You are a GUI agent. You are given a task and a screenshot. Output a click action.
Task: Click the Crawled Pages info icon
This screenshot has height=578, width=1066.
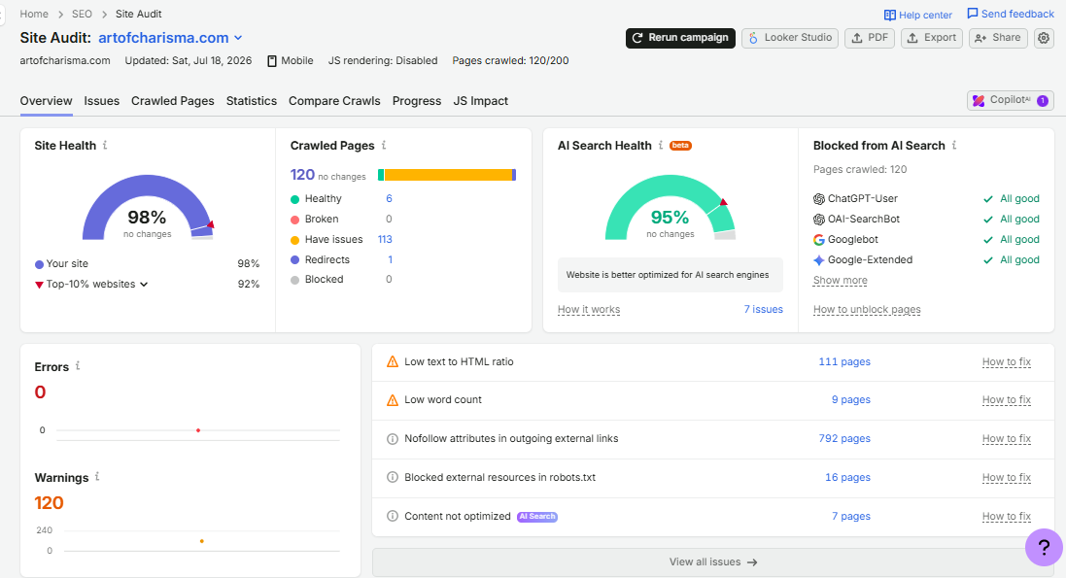[384, 145]
